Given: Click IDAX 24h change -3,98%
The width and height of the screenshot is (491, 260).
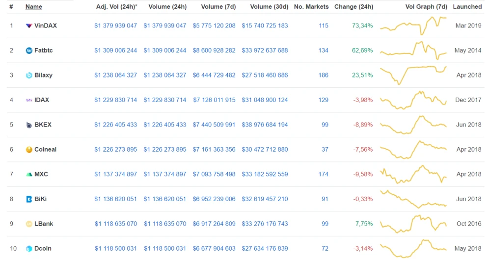Looking at the screenshot, I should tap(363, 100).
